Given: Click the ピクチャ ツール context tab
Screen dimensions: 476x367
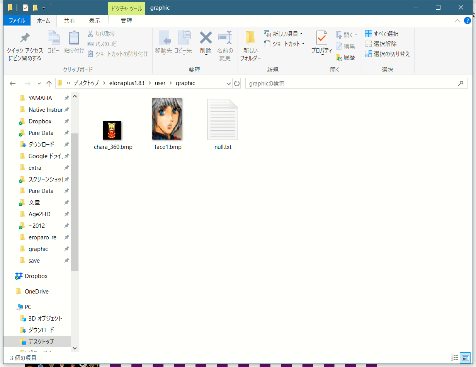Looking at the screenshot, I should 127,8.
